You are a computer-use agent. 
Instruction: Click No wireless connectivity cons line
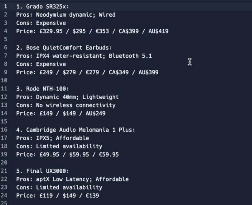coord(66,105)
